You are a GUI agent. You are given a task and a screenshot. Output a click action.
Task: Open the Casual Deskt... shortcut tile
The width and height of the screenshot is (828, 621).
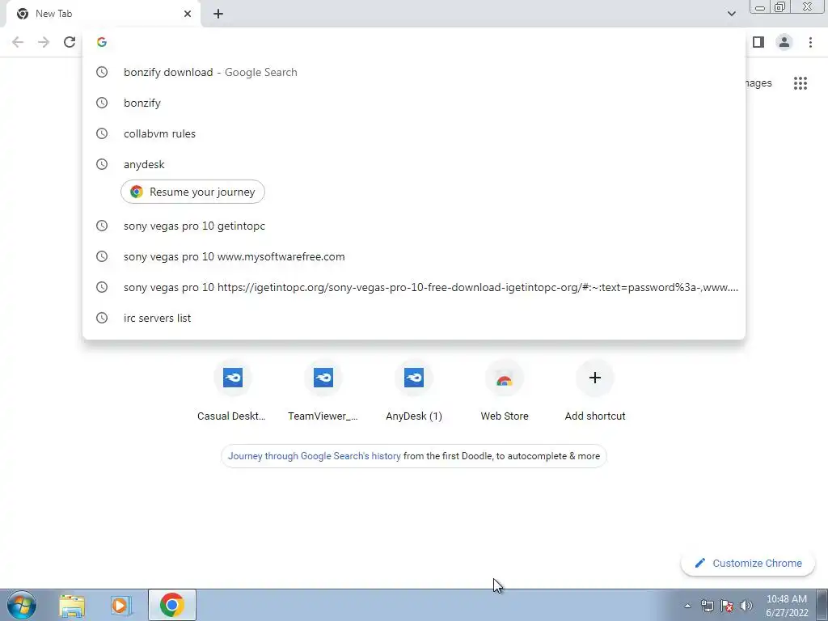click(232, 391)
